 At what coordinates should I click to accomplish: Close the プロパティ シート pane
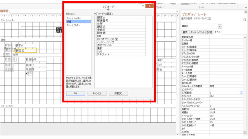coord(245,12)
